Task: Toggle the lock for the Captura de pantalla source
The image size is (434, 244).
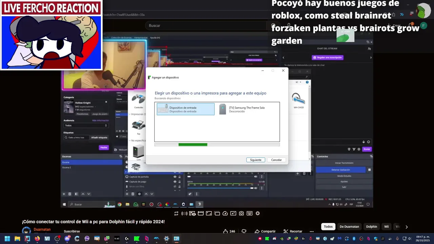Action: click(180, 177)
